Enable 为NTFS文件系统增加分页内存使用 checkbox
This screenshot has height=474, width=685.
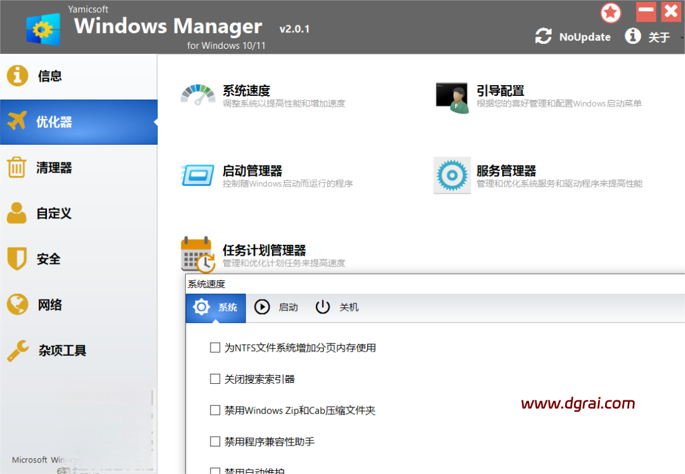pyautogui.click(x=215, y=348)
